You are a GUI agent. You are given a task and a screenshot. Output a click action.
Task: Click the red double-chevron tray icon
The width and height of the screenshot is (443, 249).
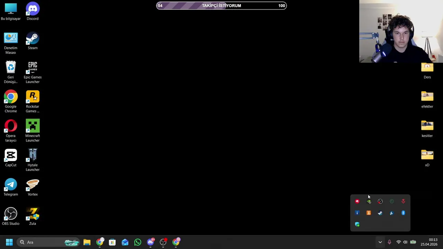point(403,201)
